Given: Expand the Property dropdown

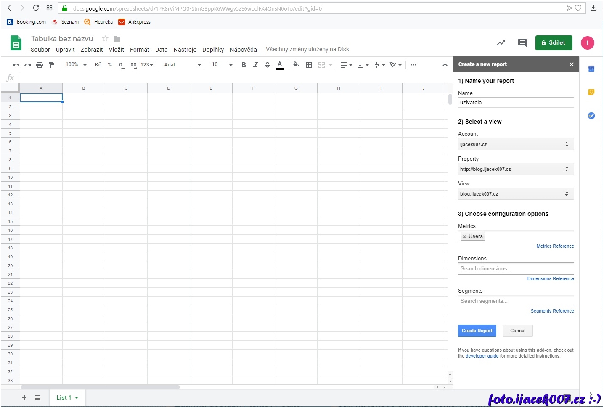Looking at the screenshot, I should coord(516,169).
